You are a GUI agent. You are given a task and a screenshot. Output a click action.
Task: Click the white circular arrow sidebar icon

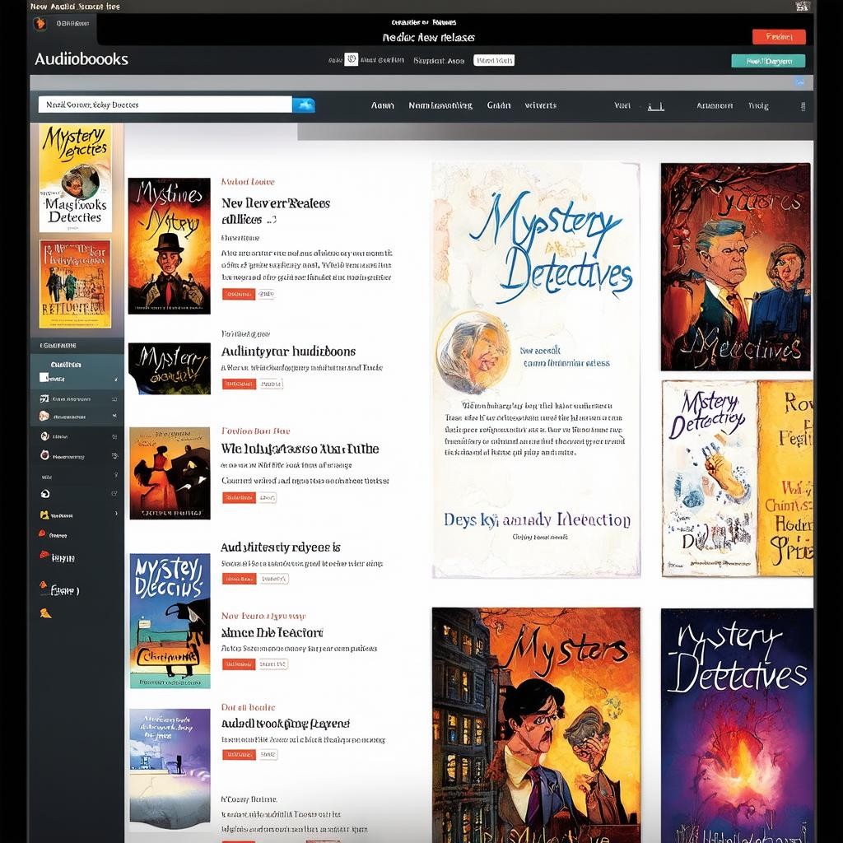[x=44, y=494]
